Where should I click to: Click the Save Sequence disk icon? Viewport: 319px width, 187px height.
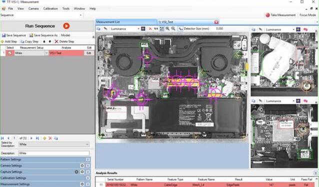(3, 35)
